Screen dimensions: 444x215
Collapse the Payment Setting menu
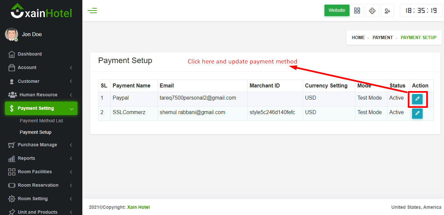click(x=41, y=108)
